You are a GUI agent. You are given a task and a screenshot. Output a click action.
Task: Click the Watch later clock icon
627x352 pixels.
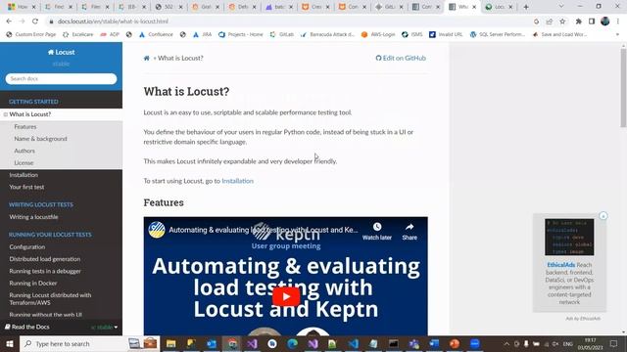[x=377, y=227]
